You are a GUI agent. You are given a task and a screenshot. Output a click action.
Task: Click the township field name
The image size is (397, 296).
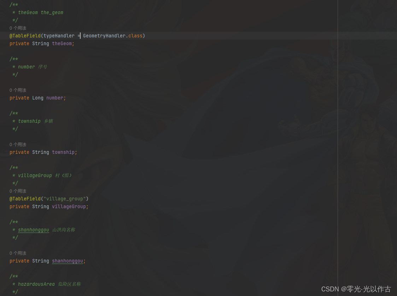coord(63,152)
